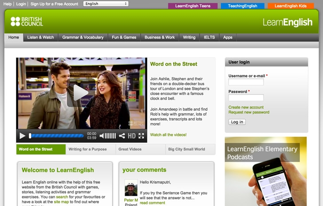Click the Welcome to LearnEnglish heading
Viewport: 323px width, 206px height.
pos(58,170)
